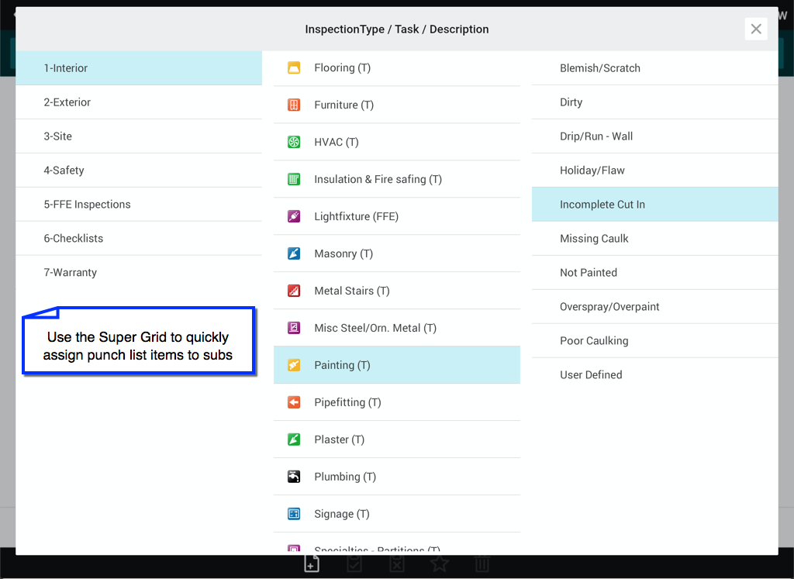This screenshot has height=579, width=794.
Task: Click the Furniture task icon
Action: coord(294,105)
